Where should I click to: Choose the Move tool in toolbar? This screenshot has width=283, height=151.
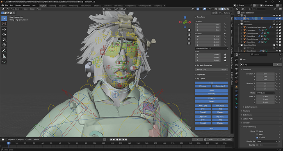[x=4, y=29]
